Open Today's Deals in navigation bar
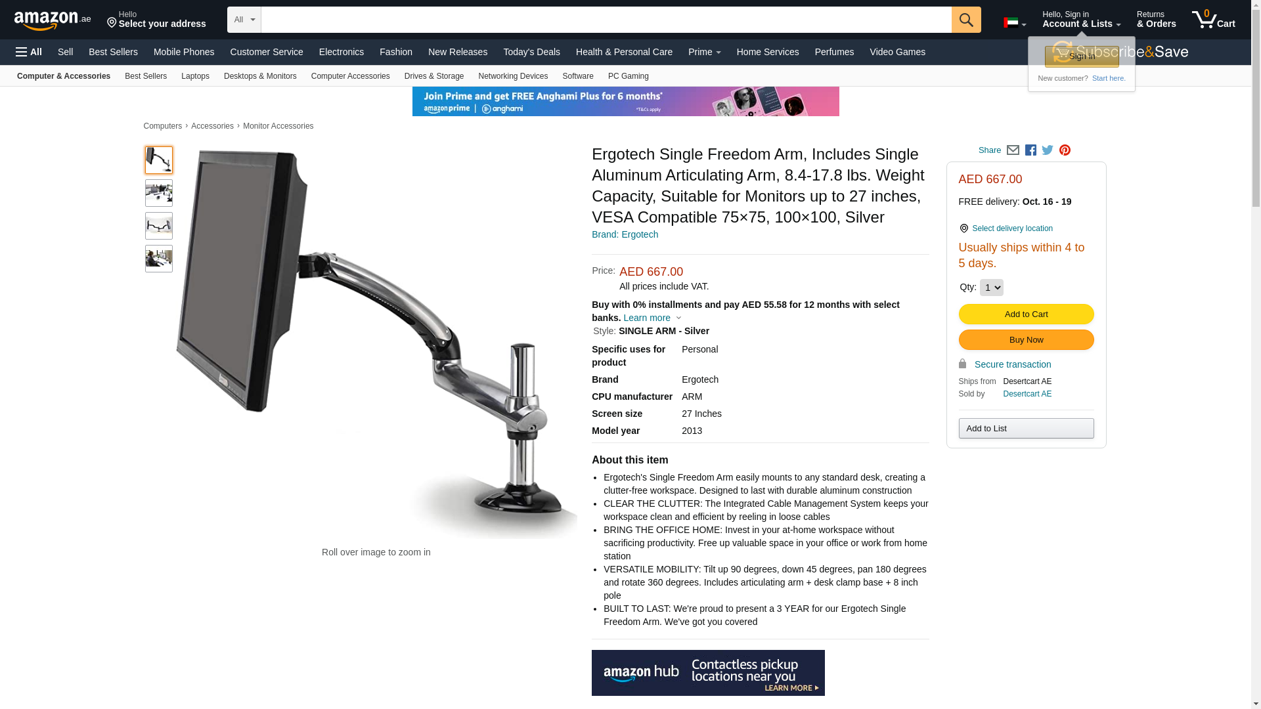This screenshot has height=709, width=1261. (x=531, y=52)
